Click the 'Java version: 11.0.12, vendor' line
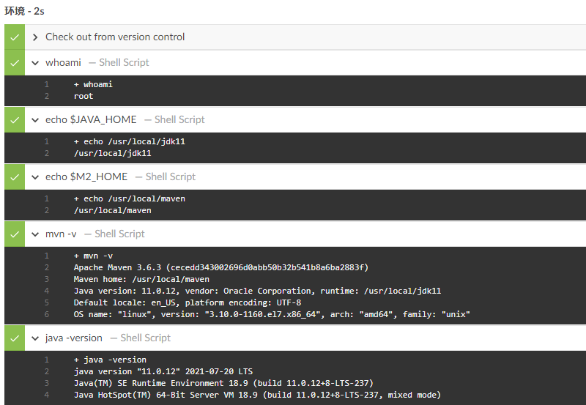 click(x=257, y=291)
